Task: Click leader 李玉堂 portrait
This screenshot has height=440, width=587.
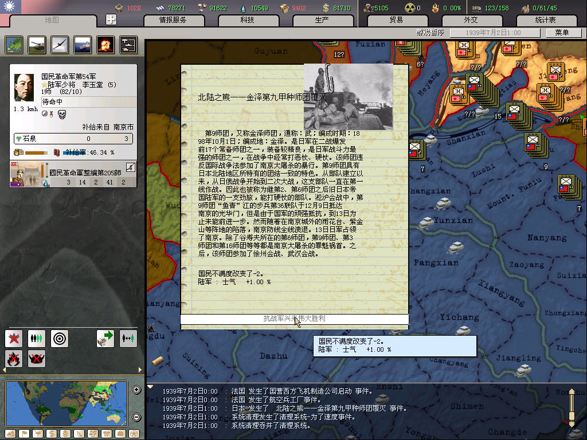Action: (x=24, y=88)
